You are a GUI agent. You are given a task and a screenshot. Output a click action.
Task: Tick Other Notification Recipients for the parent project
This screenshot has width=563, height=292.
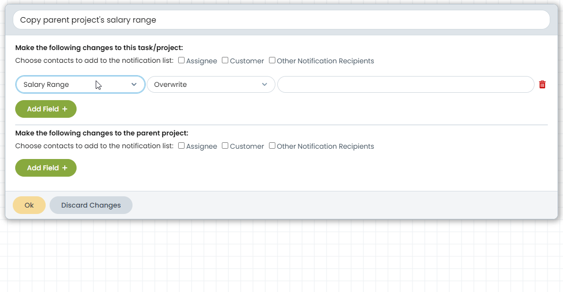pyautogui.click(x=272, y=146)
